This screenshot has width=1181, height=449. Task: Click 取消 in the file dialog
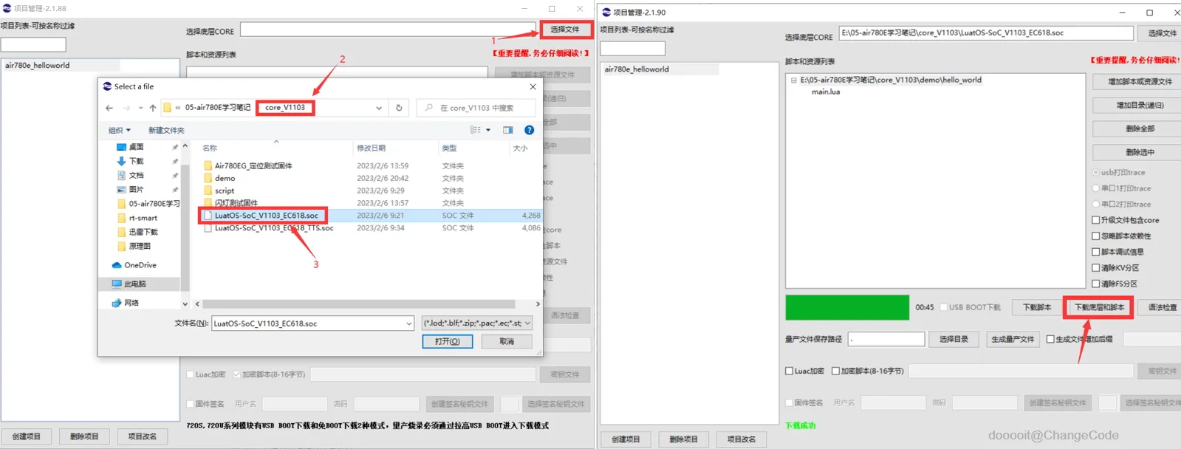(507, 341)
